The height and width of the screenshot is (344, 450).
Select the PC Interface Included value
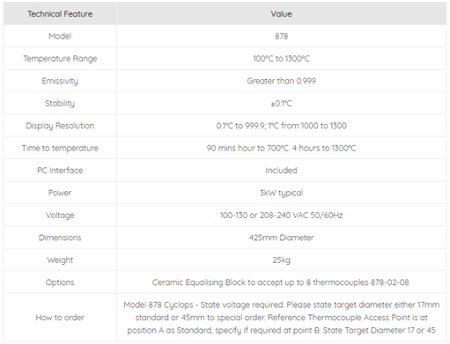(x=281, y=171)
